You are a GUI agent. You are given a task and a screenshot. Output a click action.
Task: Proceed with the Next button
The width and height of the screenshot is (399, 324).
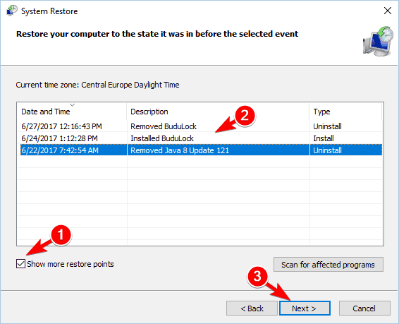(x=305, y=308)
